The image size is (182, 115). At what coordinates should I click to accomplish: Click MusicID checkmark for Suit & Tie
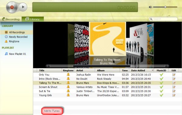point(161,91)
